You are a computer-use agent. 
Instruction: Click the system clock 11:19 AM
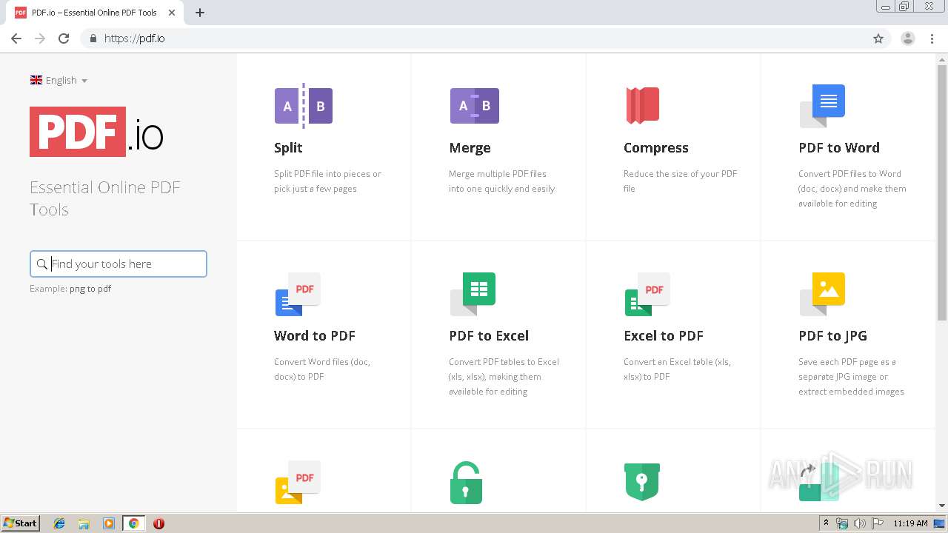pyautogui.click(x=910, y=523)
